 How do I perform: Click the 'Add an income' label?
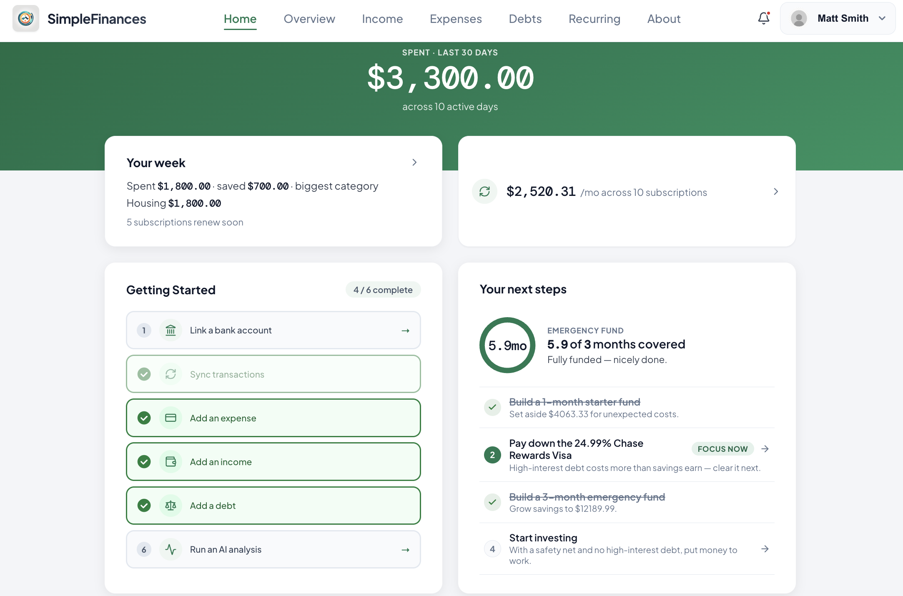pyautogui.click(x=221, y=462)
